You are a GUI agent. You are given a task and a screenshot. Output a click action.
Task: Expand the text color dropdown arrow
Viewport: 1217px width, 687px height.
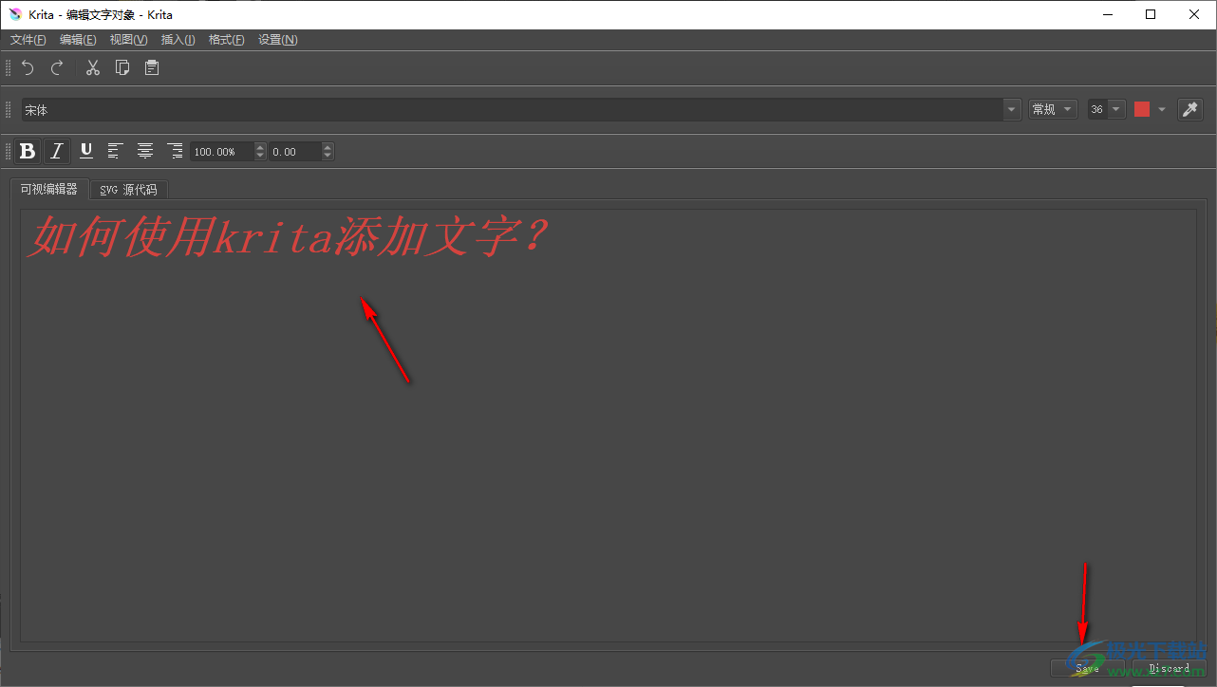point(1161,110)
